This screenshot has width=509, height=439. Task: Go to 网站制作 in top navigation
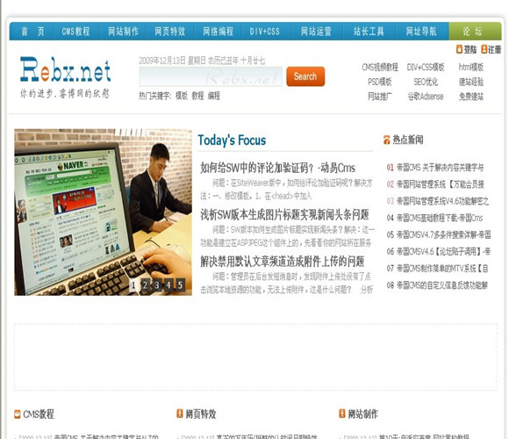[x=123, y=32]
